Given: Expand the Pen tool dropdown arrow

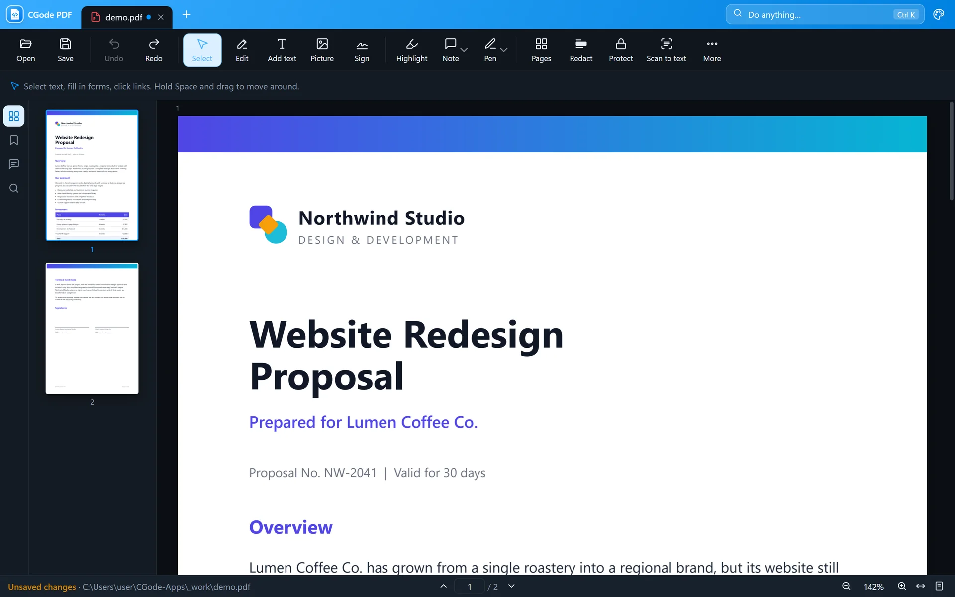Looking at the screenshot, I should tap(504, 50).
